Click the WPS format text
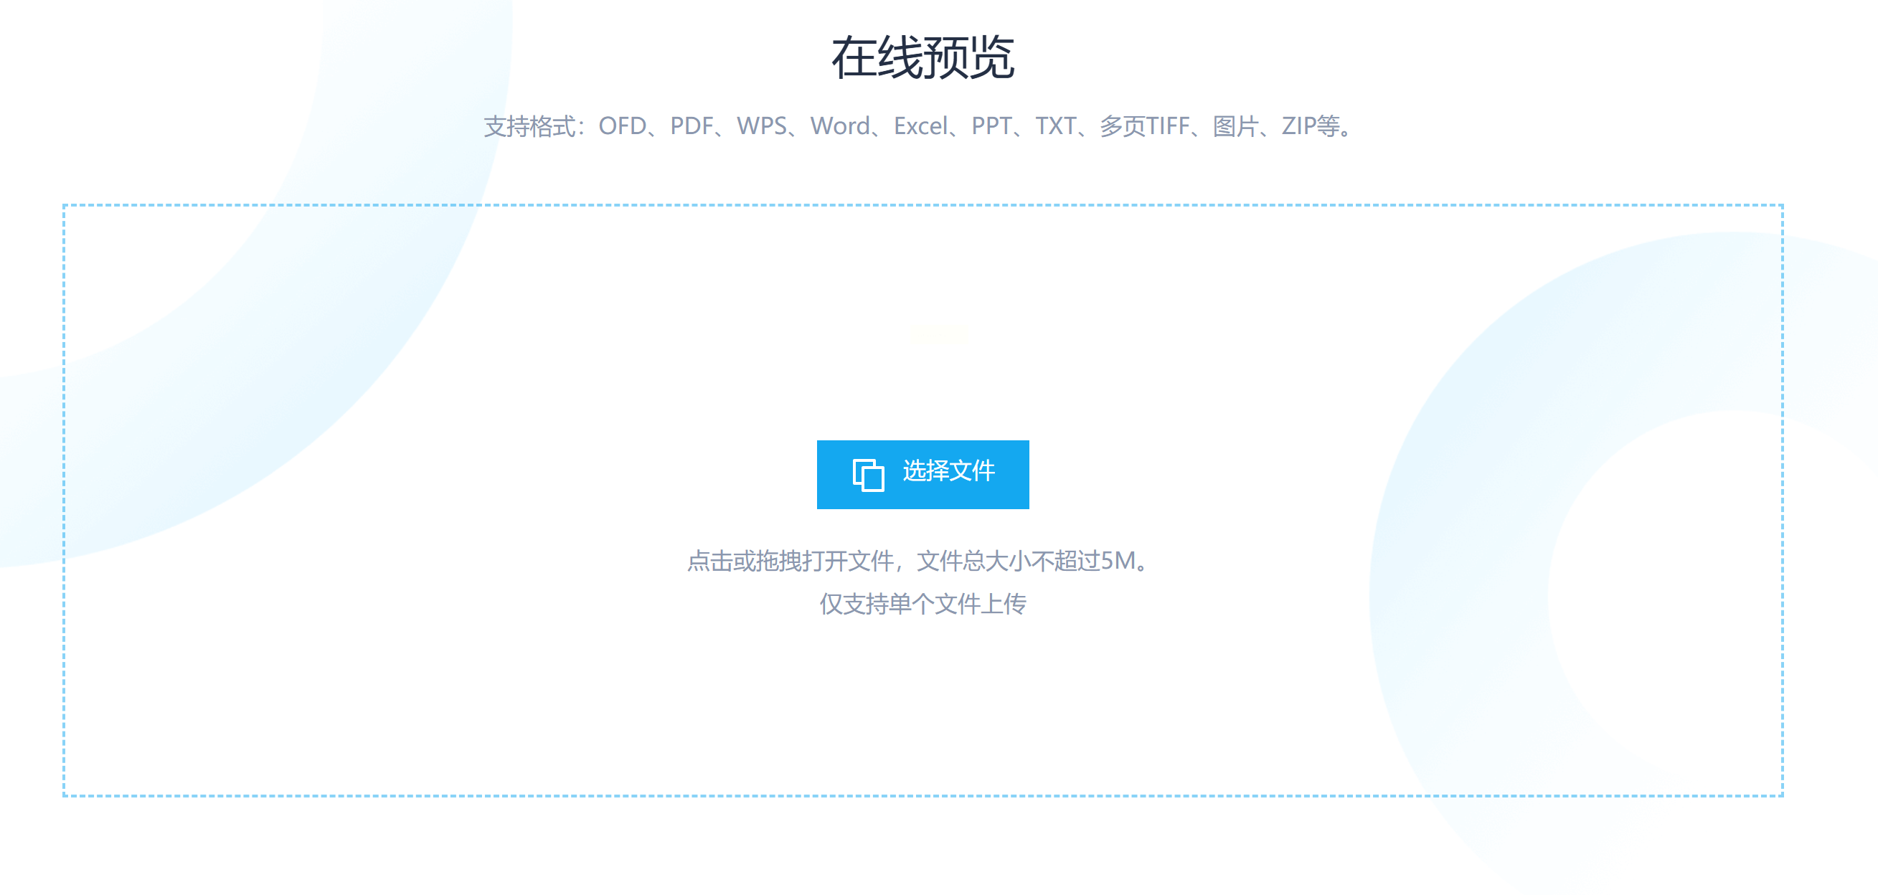The image size is (1878, 895). point(761,126)
